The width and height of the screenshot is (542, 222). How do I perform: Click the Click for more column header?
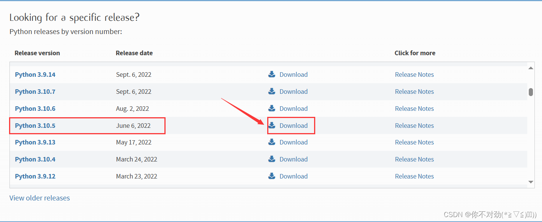[x=415, y=53]
